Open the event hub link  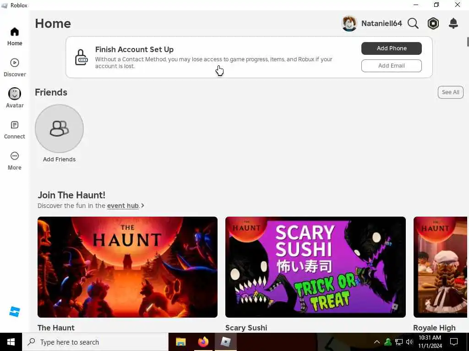(123, 206)
